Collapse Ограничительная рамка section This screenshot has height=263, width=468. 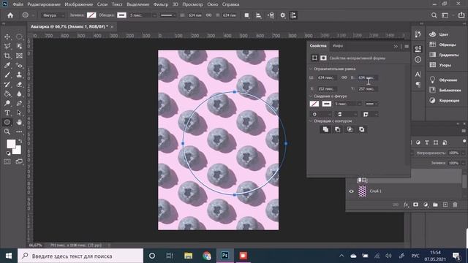(x=311, y=69)
